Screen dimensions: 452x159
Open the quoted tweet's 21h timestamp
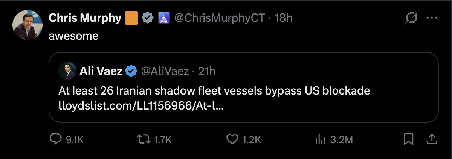pyautogui.click(x=206, y=70)
